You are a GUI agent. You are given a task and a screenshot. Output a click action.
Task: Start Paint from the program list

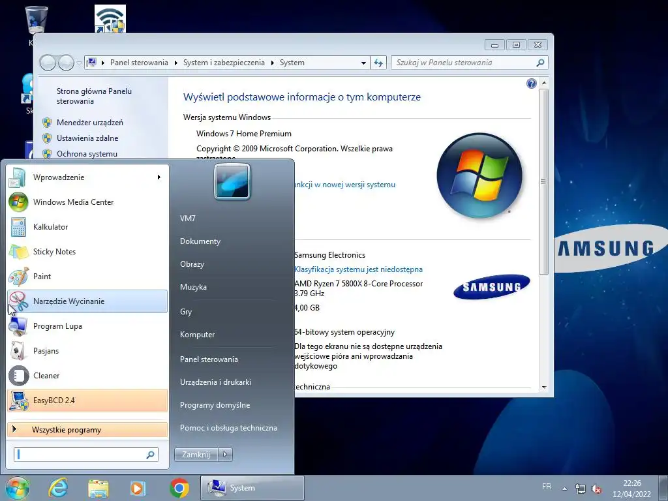[87, 277]
